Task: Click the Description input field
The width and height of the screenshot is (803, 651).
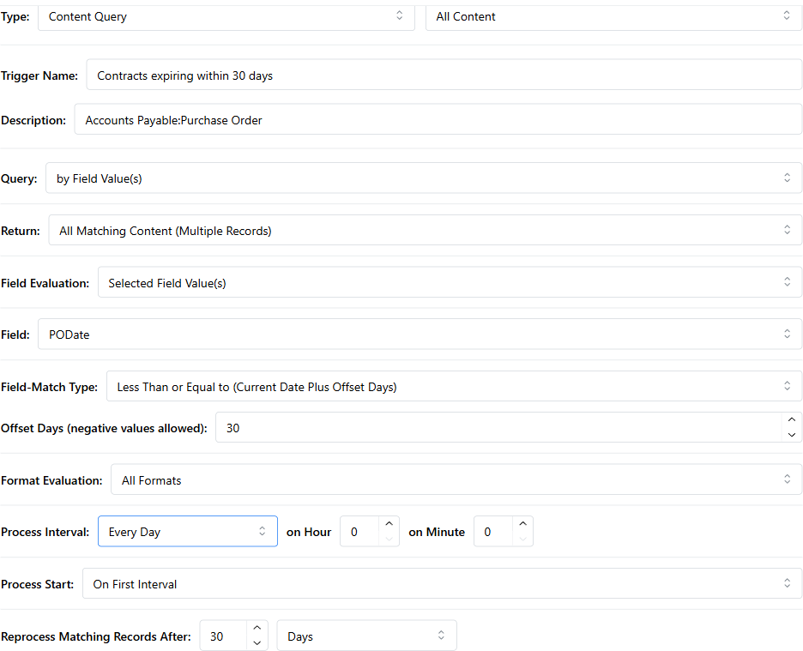Action: coord(438,119)
